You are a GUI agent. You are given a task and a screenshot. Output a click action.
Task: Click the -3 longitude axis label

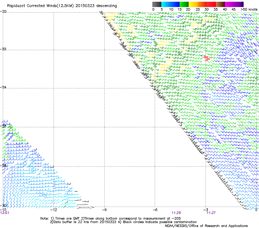click(206, 210)
